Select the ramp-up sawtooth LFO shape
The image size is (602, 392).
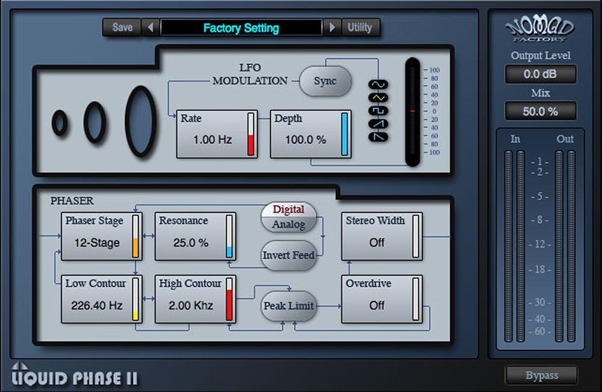click(379, 124)
